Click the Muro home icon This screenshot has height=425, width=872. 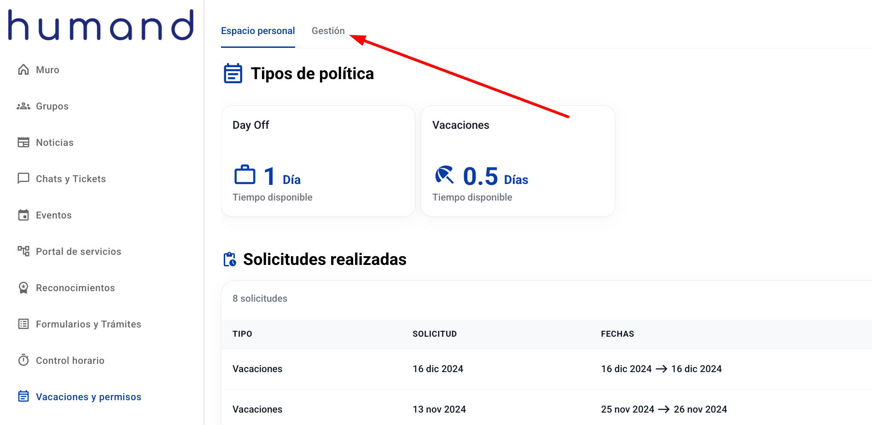23,69
